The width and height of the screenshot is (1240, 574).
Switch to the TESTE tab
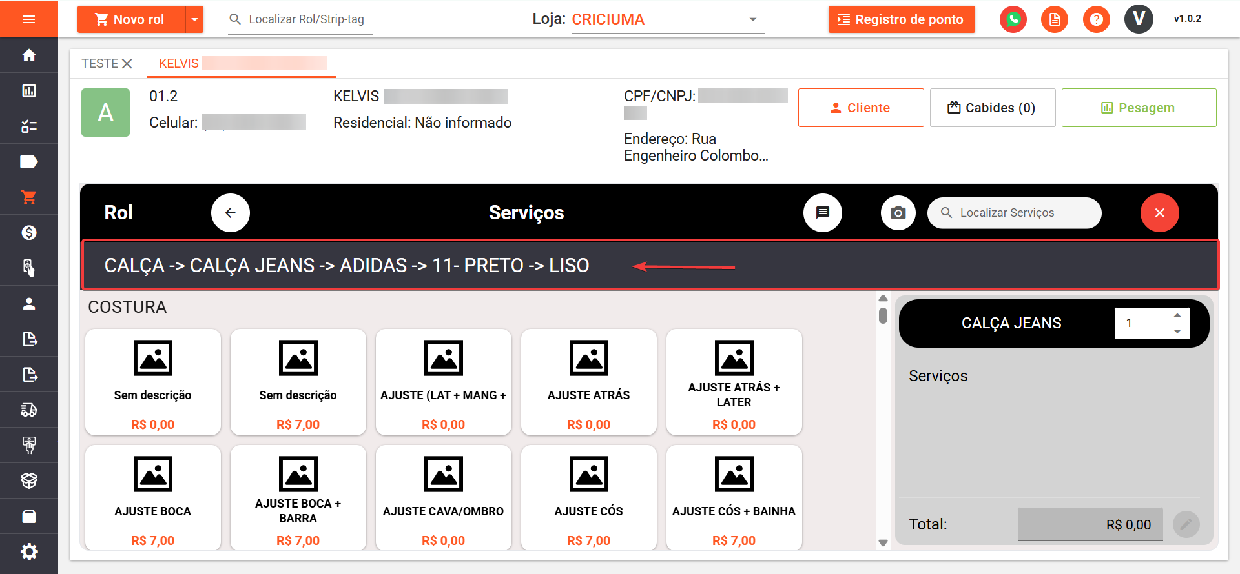coord(99,63)
